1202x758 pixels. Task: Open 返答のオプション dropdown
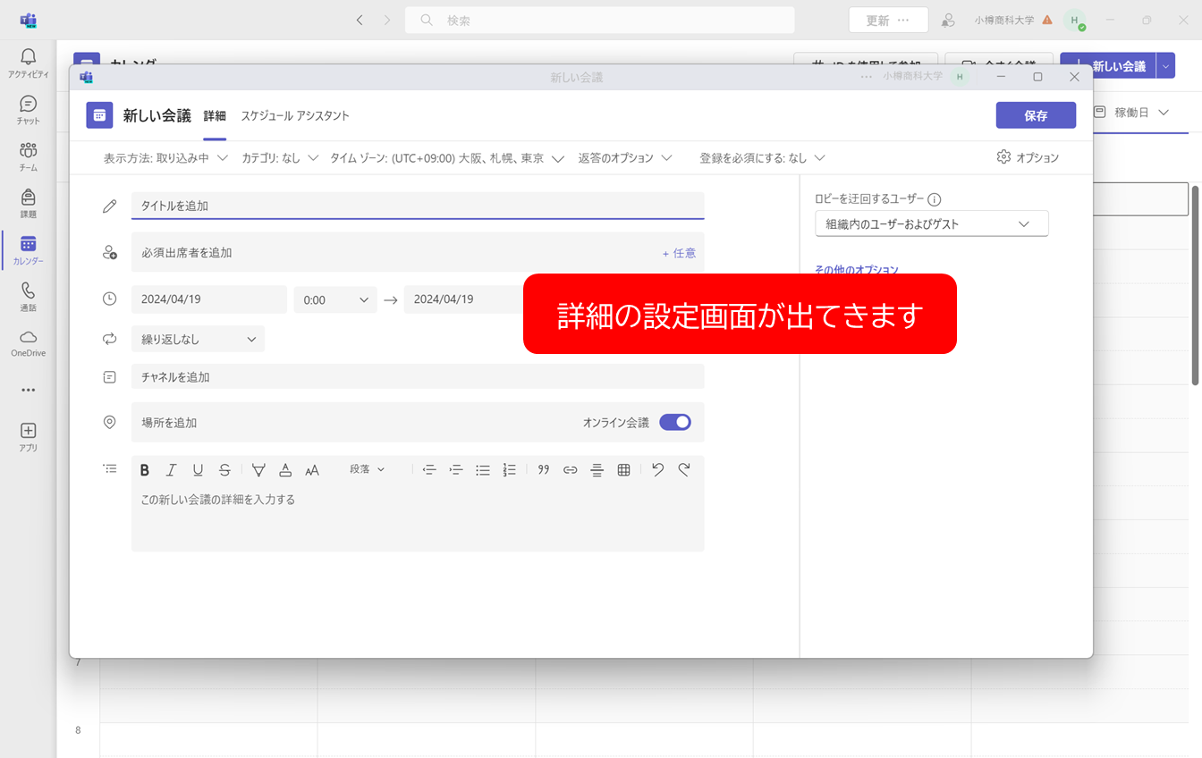tap(624, 158)
